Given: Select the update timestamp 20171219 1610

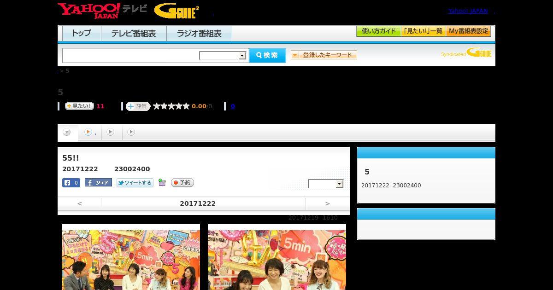Looking at the screenshot, I should click(x=313, y=218).
